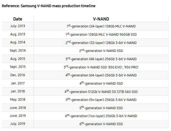Image resolution: width=171 pixels, height=131 pixels.
Task: Select the July. 2013 date cell
Action: [x=18, y=26]
